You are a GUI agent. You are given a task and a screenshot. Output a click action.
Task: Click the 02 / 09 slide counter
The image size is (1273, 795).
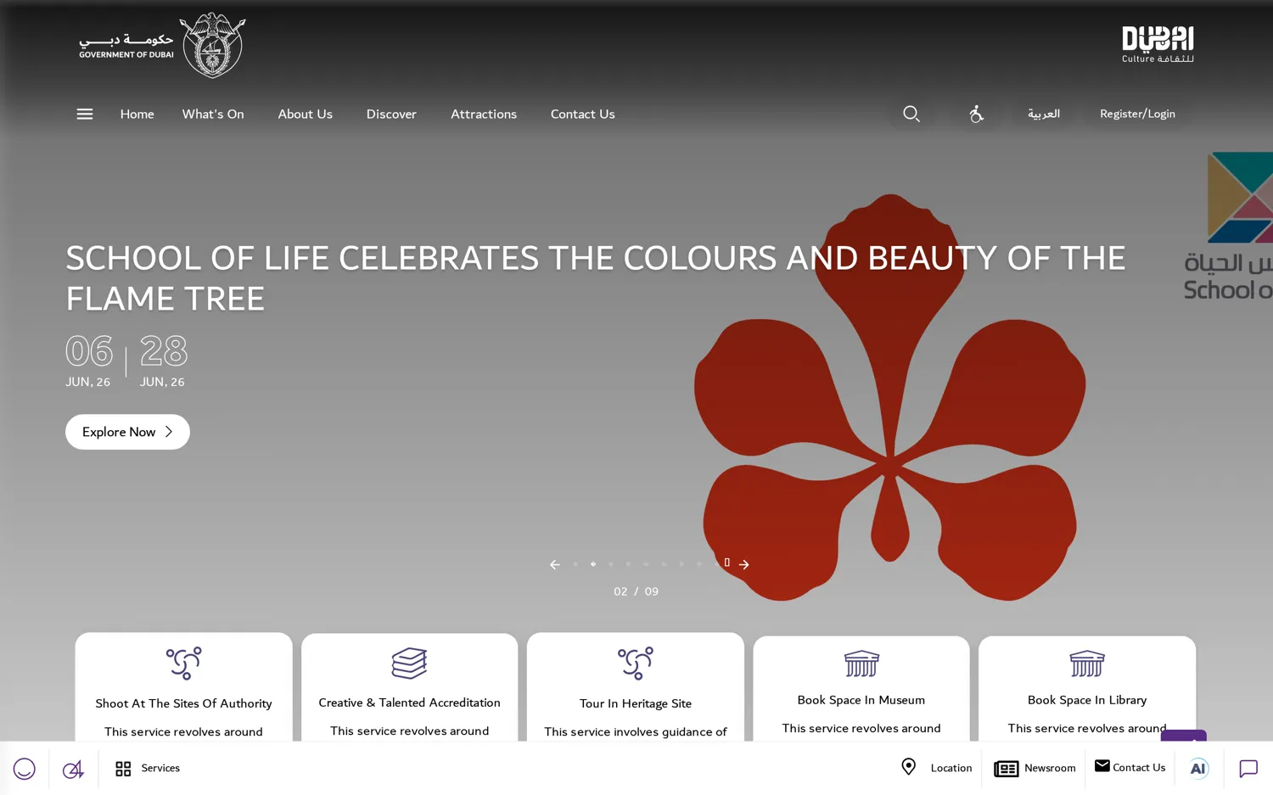click(x=636, y=591)
